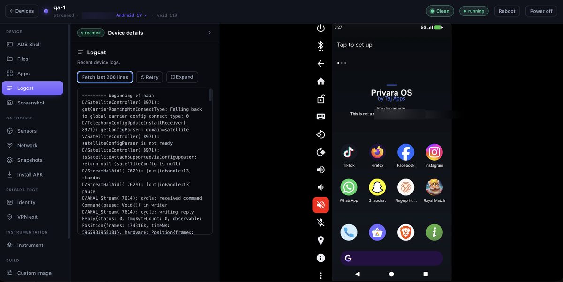The height and width of the screenshot is (282, 563).
Task: Launch the Snapchat app
Action: click(x=377, y=187)
